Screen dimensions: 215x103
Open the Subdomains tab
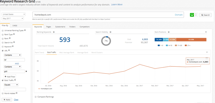60,27
